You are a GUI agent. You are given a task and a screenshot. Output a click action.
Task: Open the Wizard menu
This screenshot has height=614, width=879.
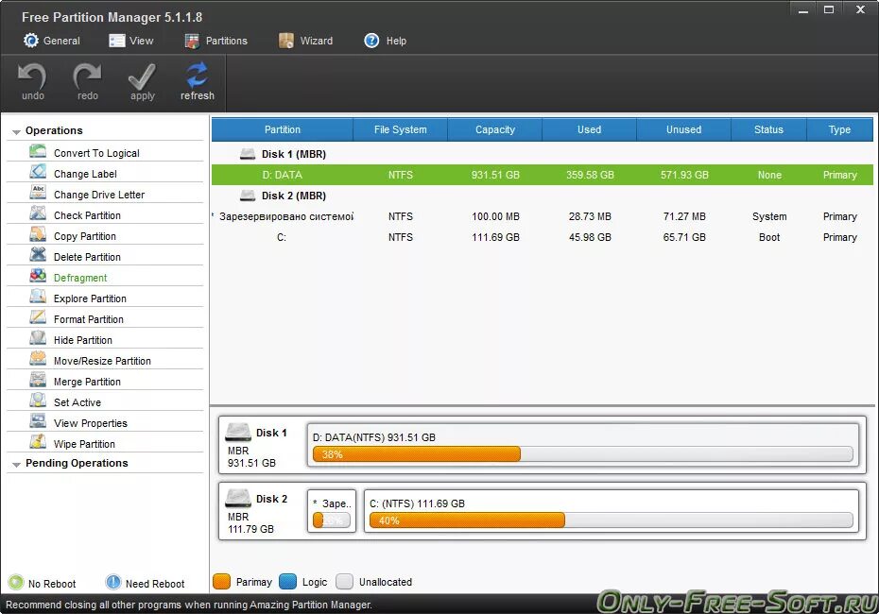tap(305, 41)
